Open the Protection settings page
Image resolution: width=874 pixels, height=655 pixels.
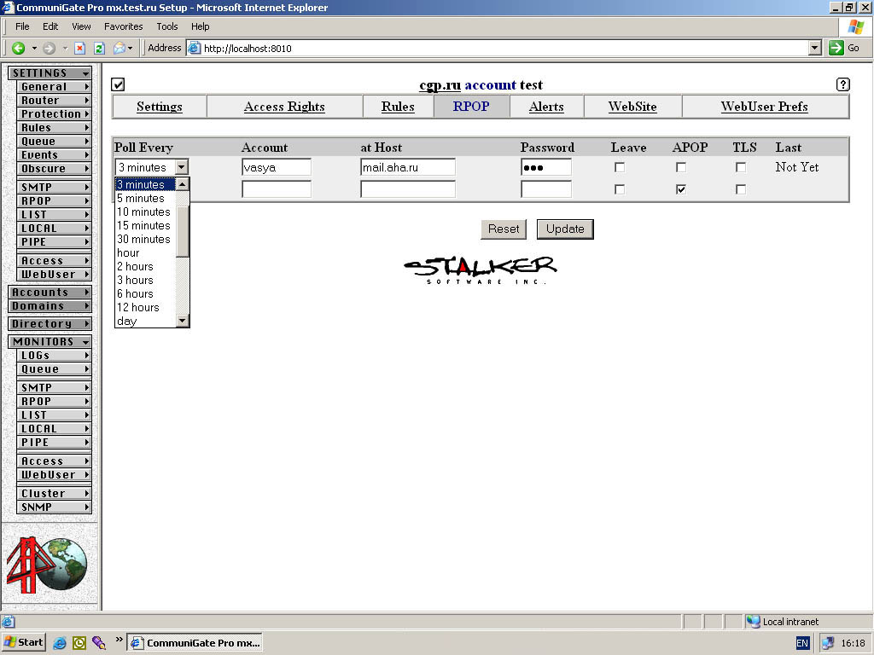[x=55, y=113]
